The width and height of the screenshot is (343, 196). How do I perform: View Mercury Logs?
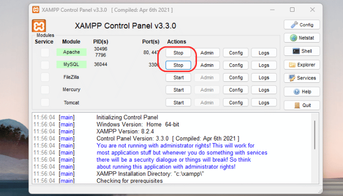[264, 90]
